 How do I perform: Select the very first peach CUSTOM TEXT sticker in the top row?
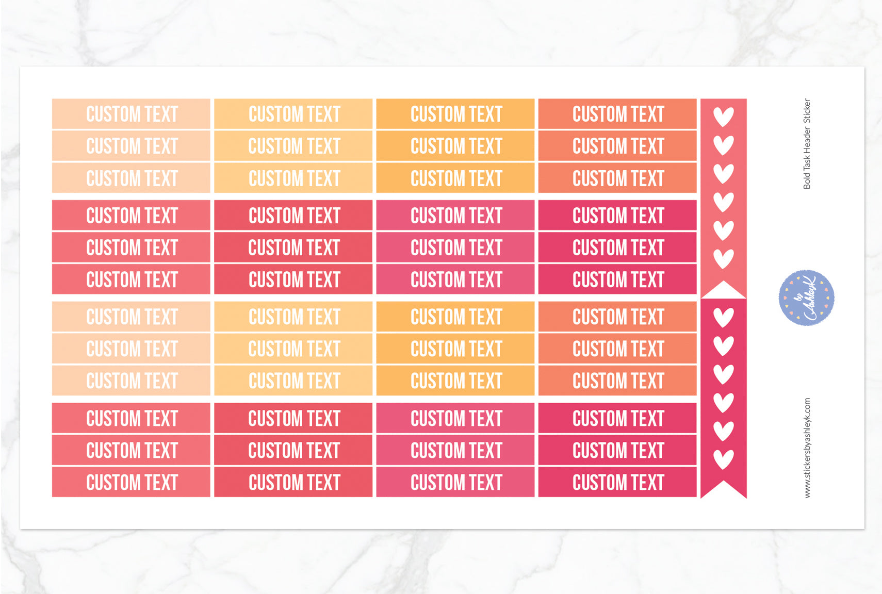coord(131,114)
